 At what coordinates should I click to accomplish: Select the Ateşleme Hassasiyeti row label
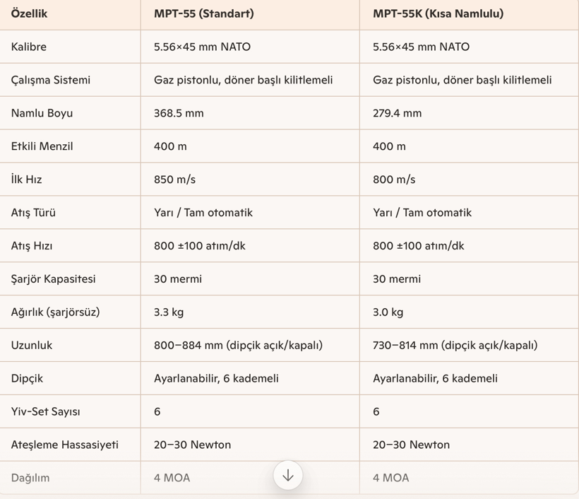[x=65, y=445]
